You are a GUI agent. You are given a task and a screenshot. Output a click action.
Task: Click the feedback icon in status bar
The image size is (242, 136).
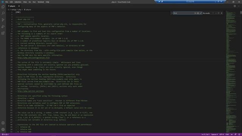pos(236,134)
